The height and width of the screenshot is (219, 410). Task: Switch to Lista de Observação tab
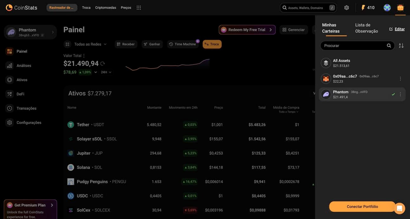coord(367,28)
